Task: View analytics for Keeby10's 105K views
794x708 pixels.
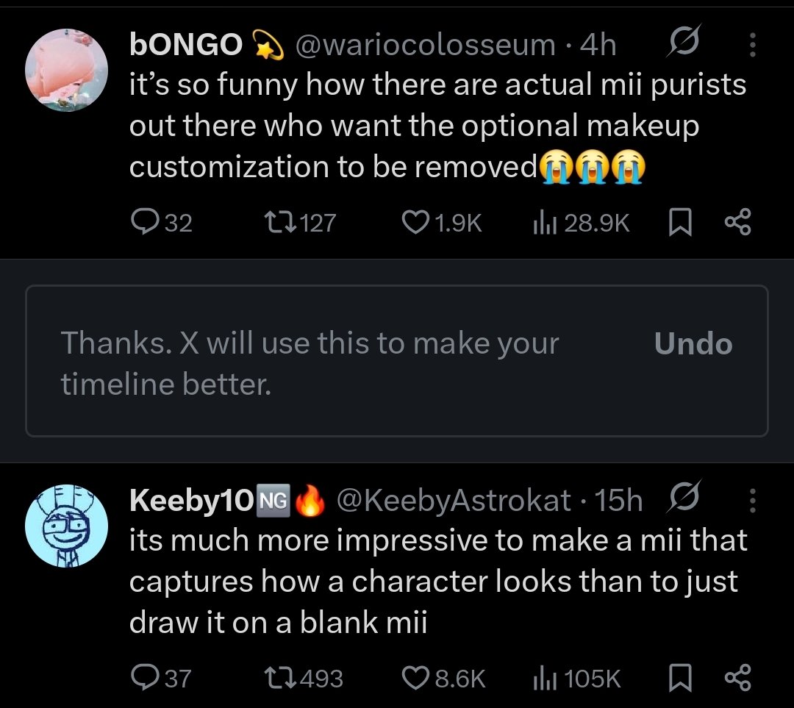Action: [x=542, y=676]
